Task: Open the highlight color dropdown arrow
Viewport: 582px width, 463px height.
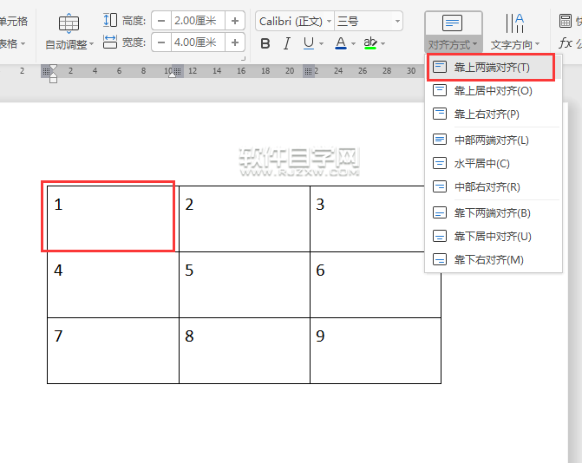Action: [383, 43]
